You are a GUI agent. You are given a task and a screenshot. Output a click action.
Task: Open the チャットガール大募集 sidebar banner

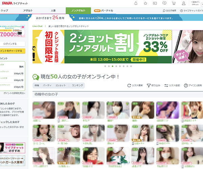click(x=12, y=161)
